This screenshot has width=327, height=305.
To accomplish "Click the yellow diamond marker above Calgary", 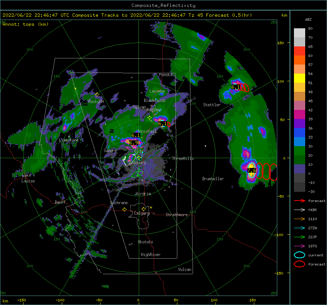I will [x=144, y=209].
